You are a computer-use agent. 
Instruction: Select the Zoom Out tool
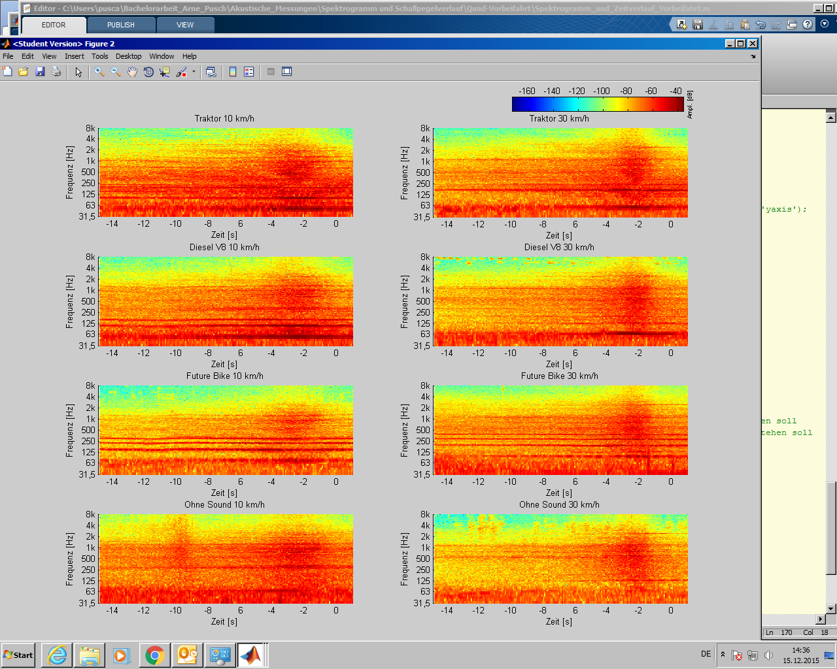point(116,72)
